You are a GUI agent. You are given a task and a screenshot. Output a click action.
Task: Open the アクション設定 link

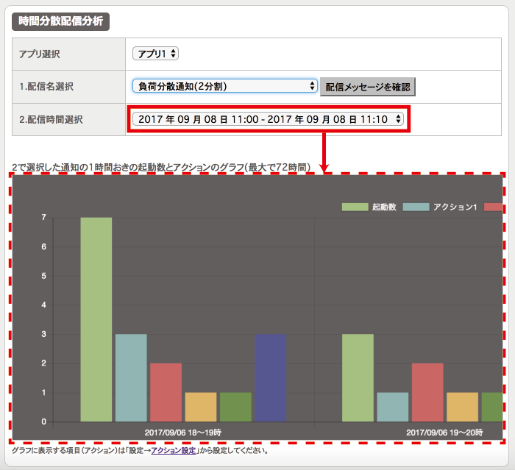pos(174,451)
